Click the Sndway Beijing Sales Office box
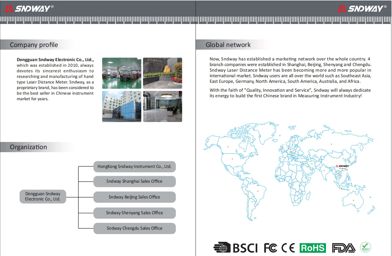This screenshot has height=256, width=392. coord(134,197)
